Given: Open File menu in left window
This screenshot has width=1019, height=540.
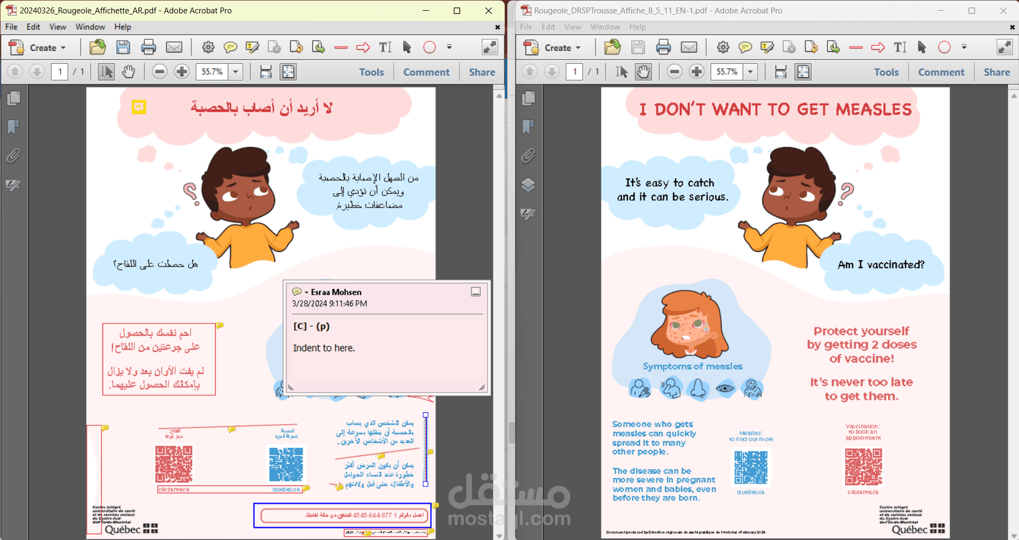Looking at the screenshot, I should [x=11, y=27].
